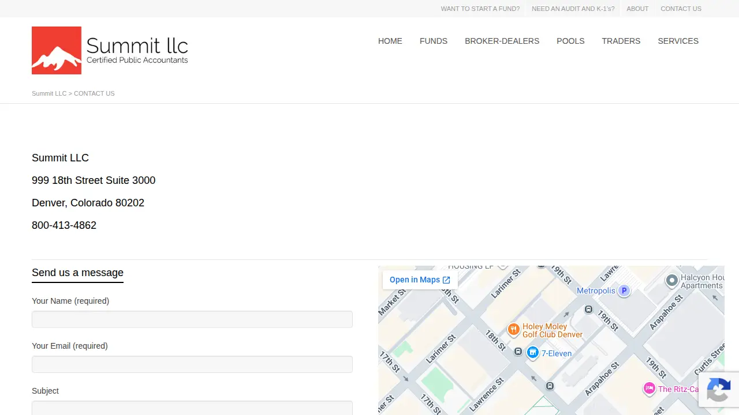This screenshot has width=739, height=415.
Task: Click into the Subject input field
Action: click(x=192, y=408)
